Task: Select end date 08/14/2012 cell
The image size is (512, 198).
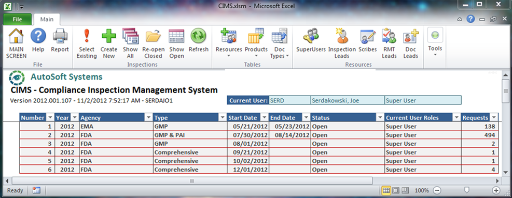Action: [x=289, y=135]
